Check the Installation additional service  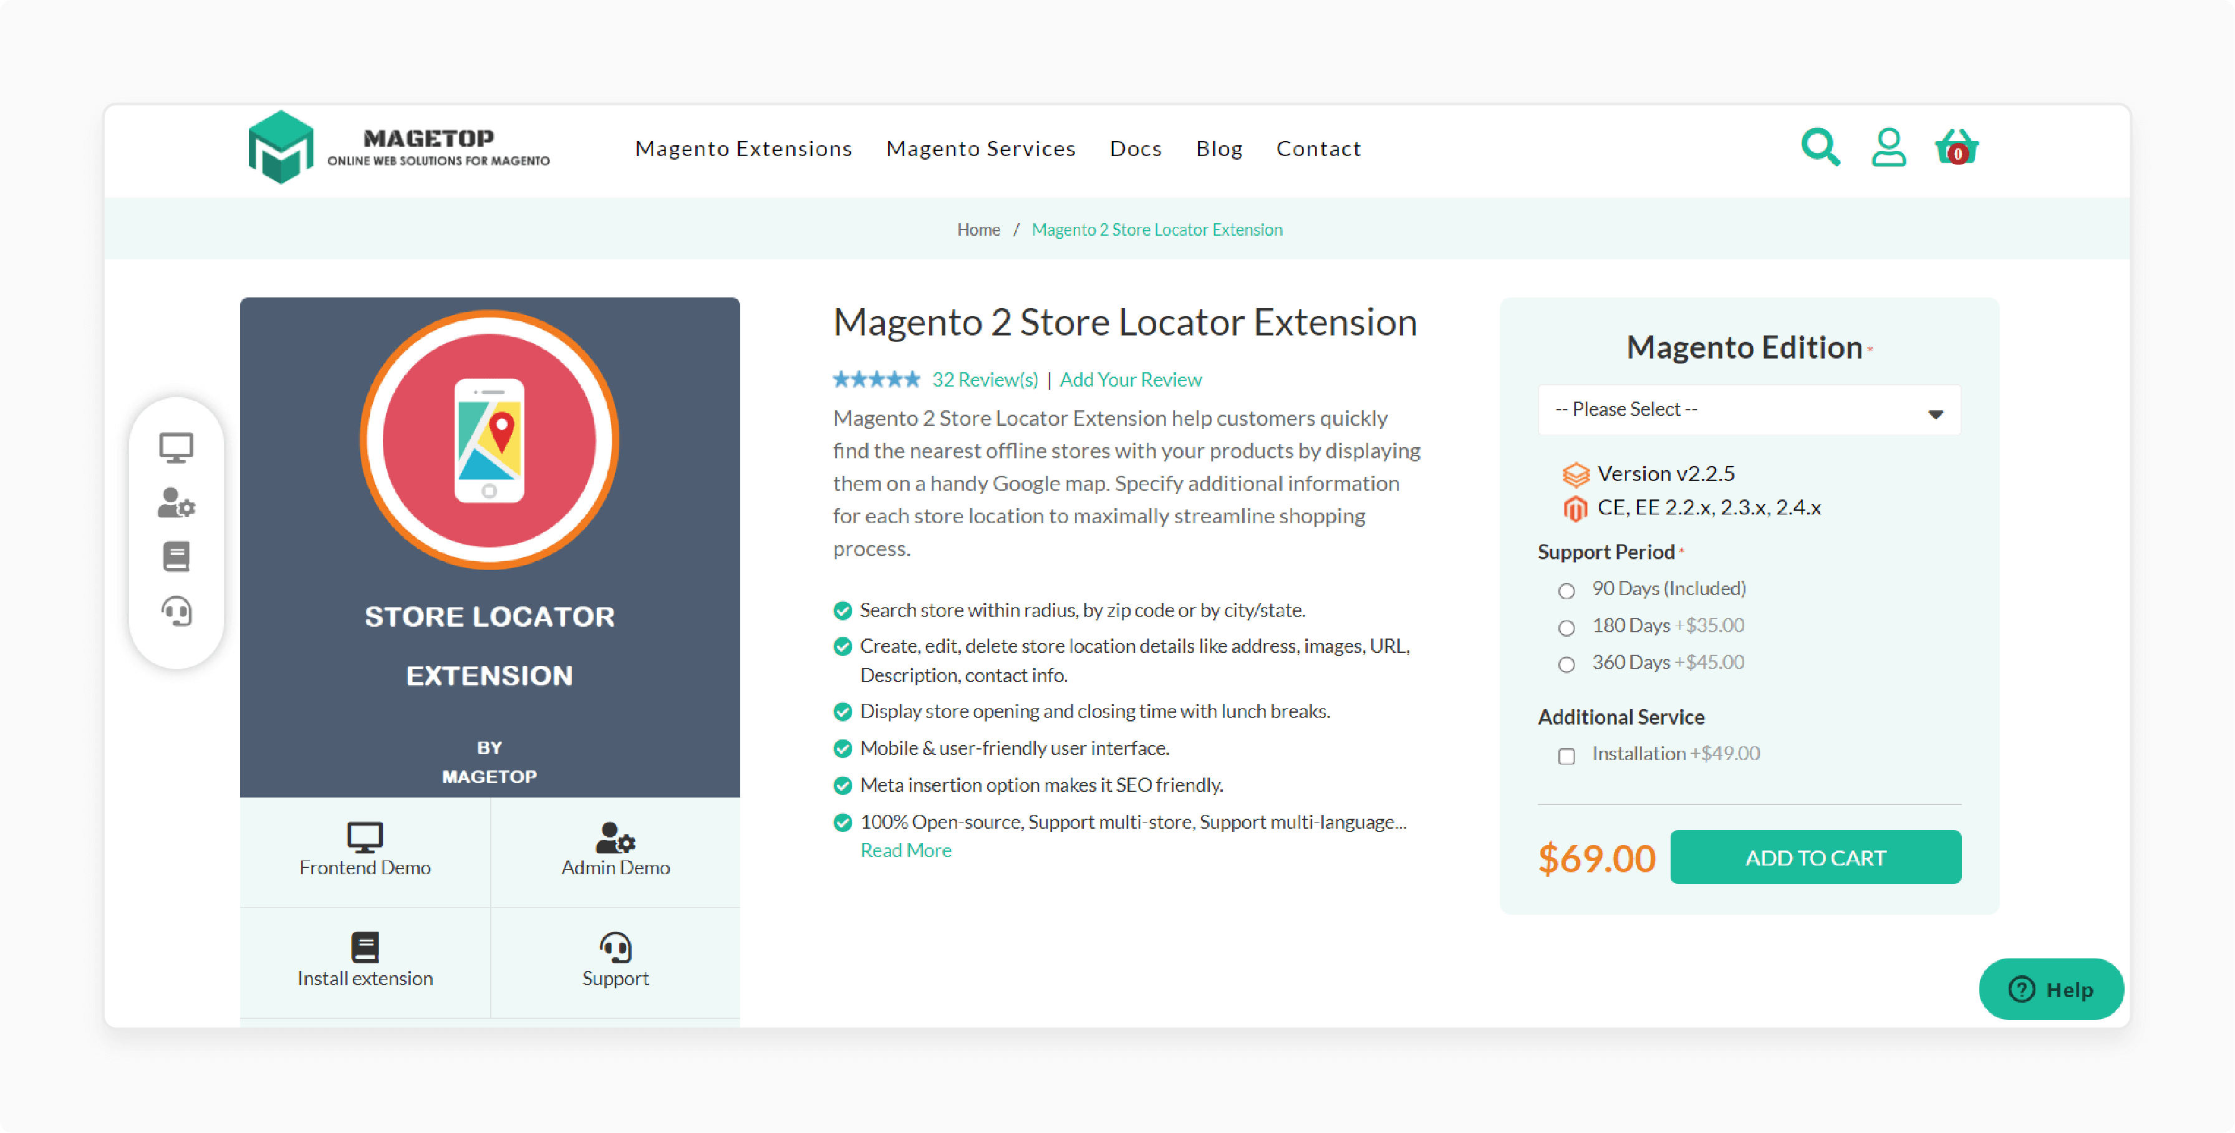pos(1566,756)
